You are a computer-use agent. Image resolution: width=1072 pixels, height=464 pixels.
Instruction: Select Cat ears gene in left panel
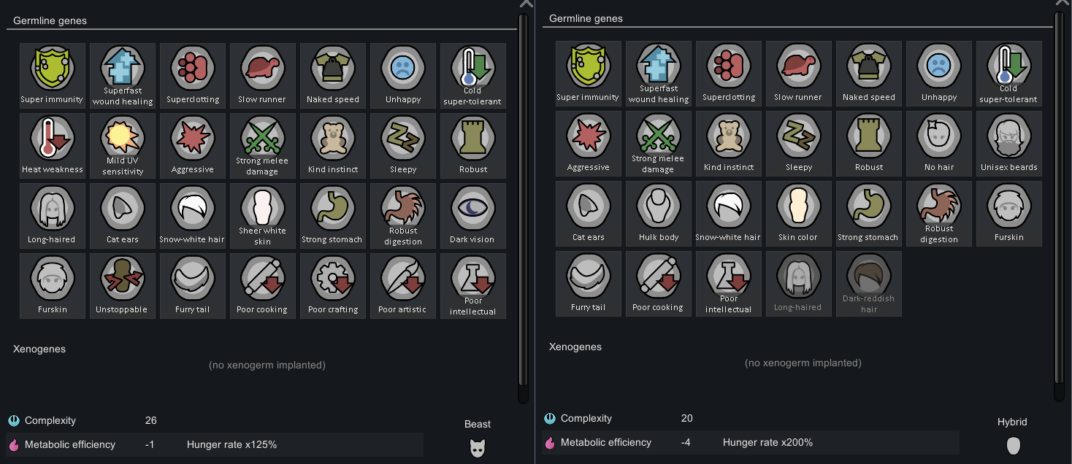click(x=123, y=216)
